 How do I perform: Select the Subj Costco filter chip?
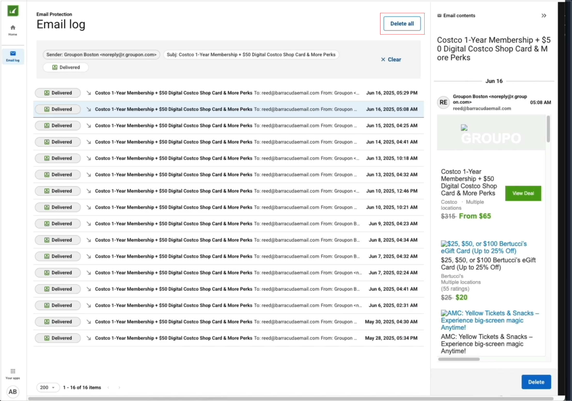(251, 55)
